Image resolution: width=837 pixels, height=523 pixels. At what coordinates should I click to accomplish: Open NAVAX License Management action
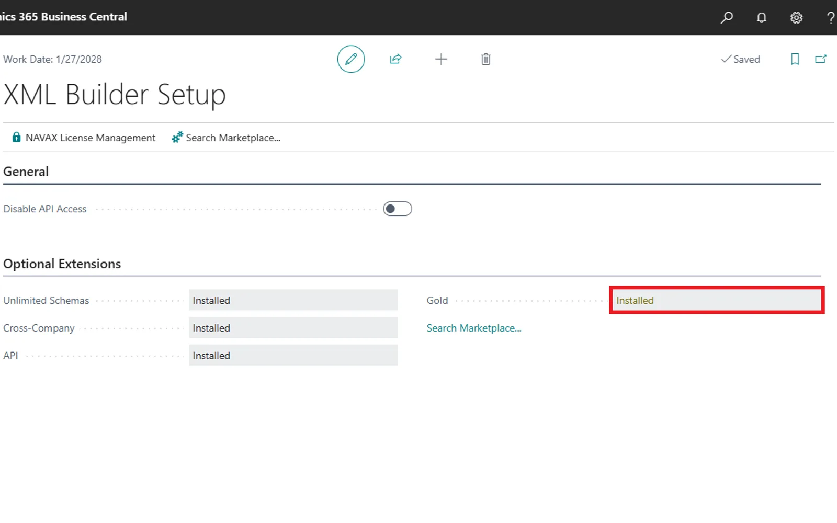(84, 138)
